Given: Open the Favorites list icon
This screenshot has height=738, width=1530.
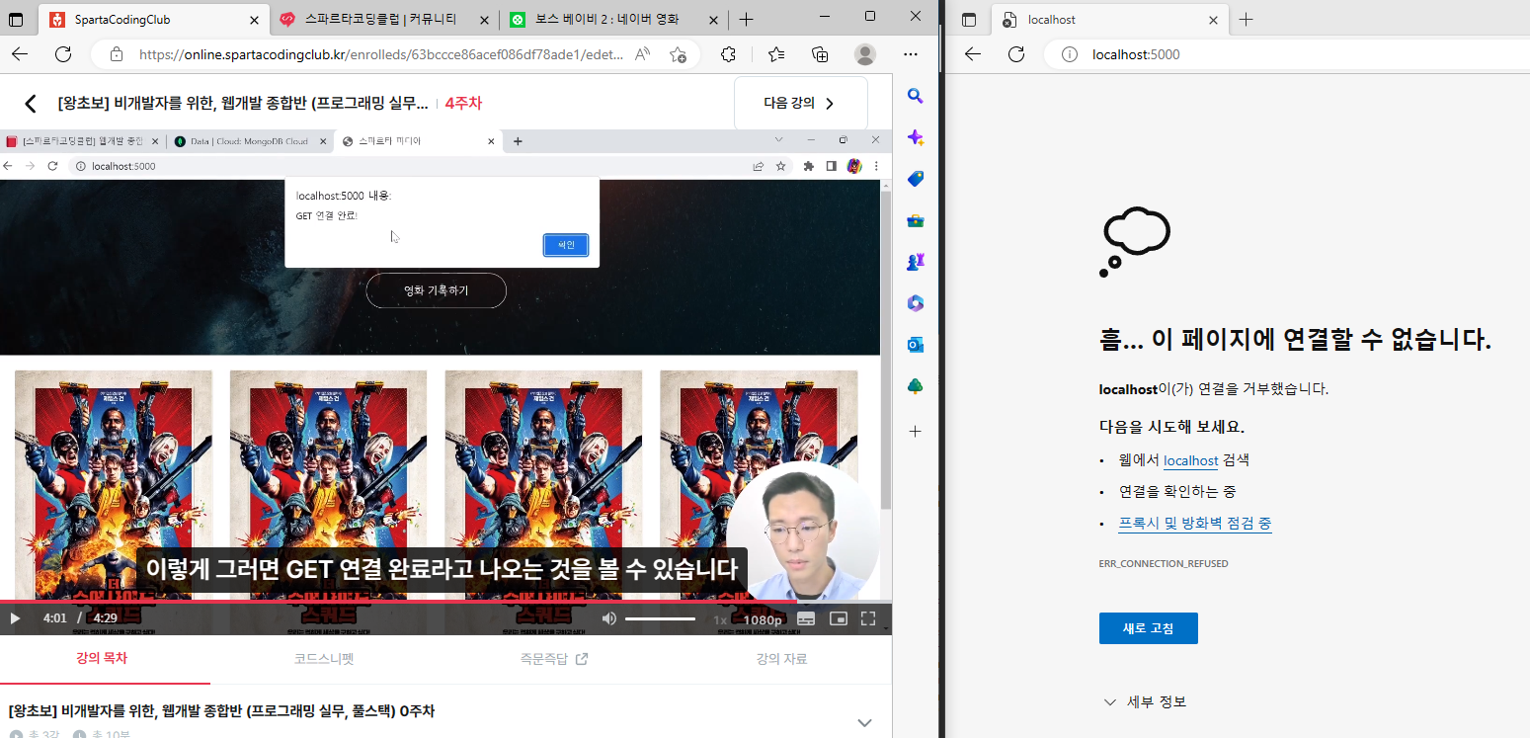Looking at the screenshot, I should [x=775, y=54].
